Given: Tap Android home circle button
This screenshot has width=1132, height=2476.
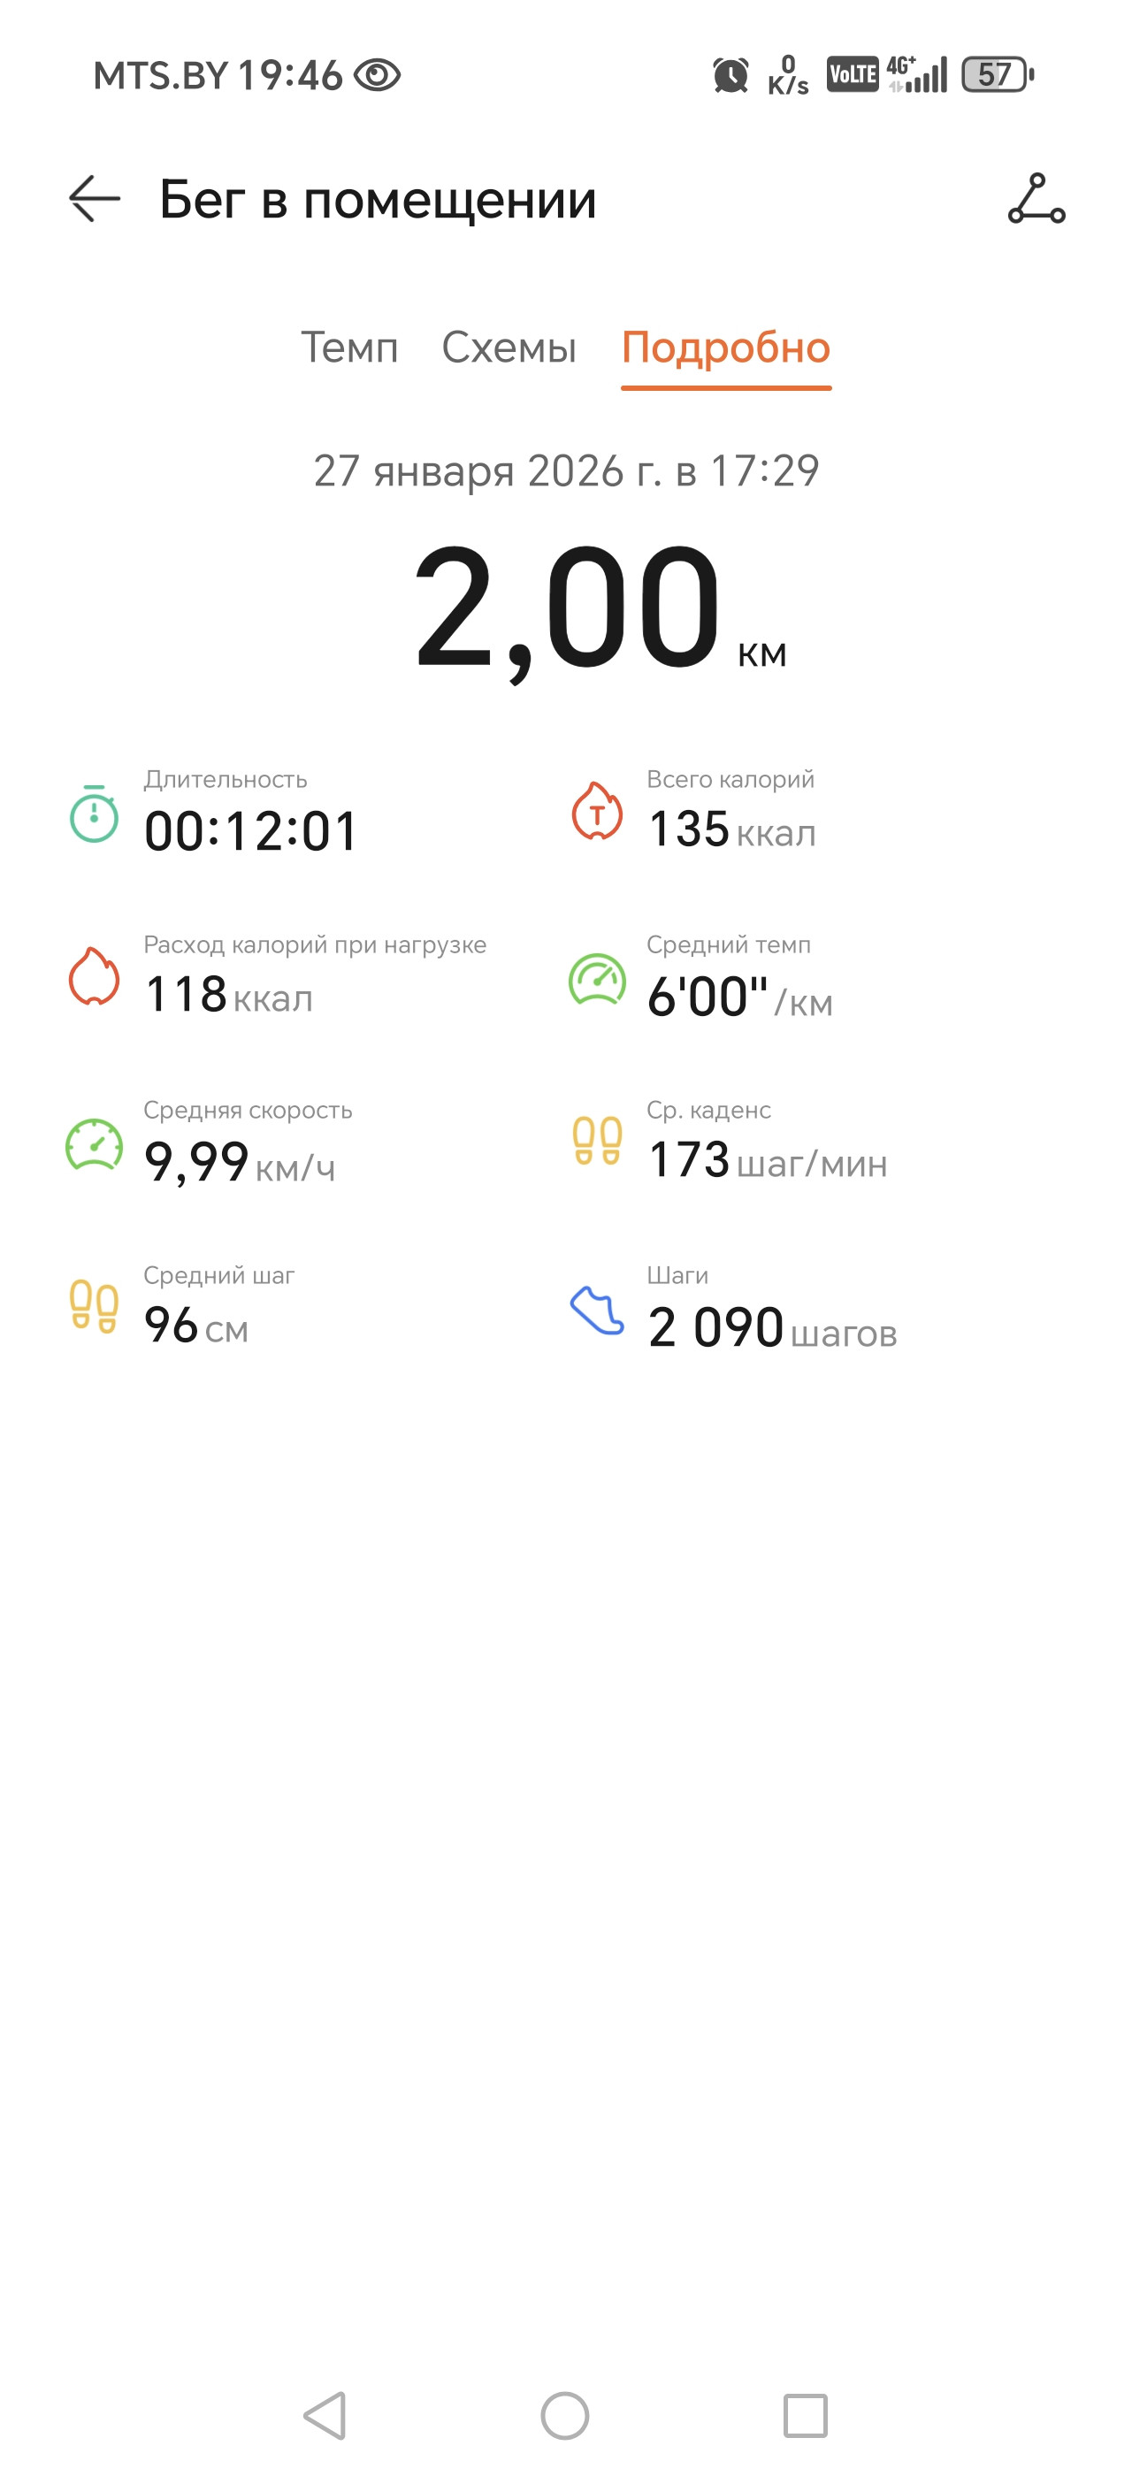Looking at the screenshot, I should point(565,2416).
